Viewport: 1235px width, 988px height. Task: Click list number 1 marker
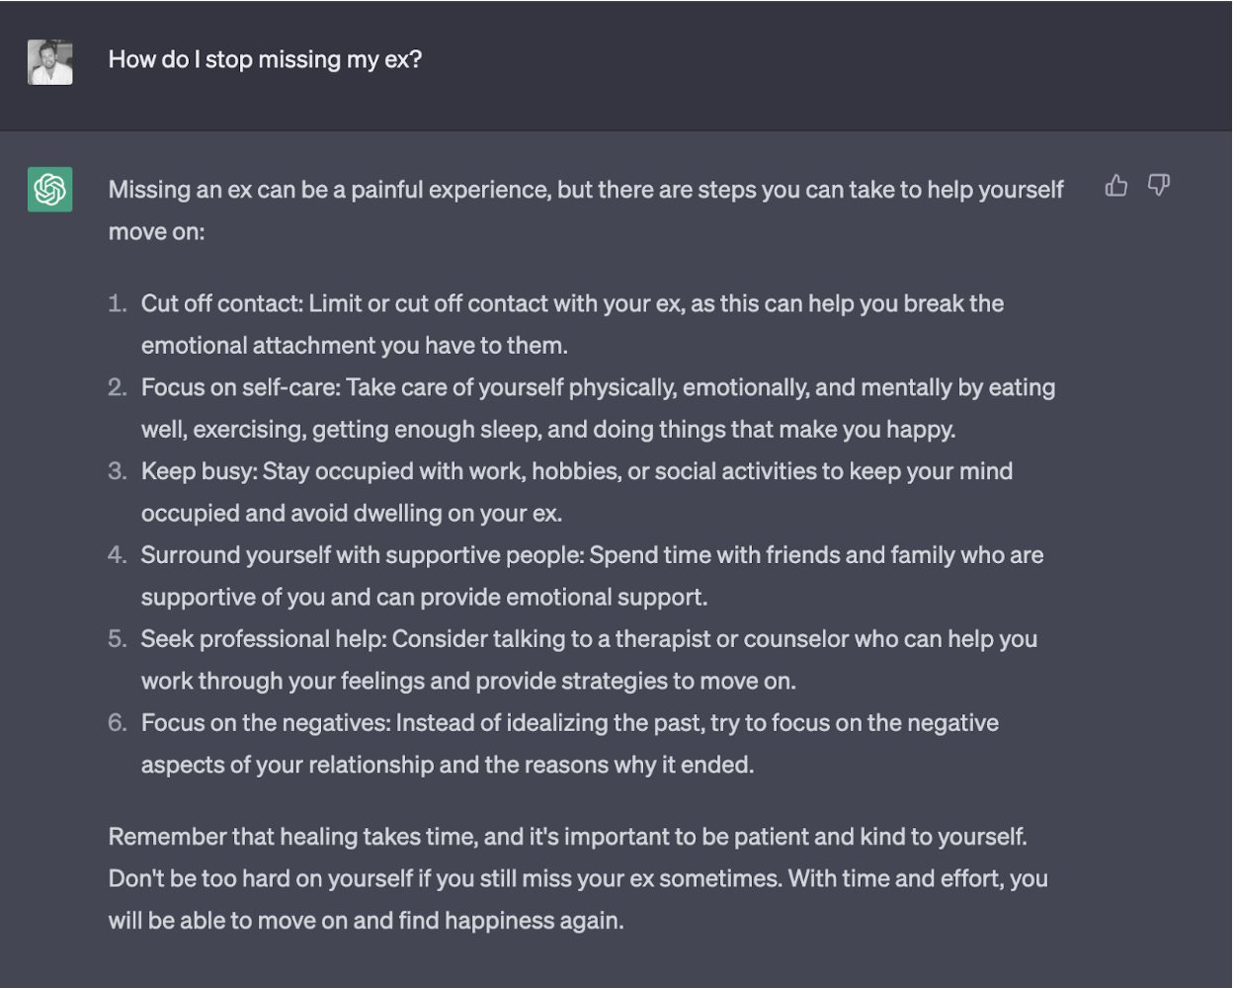(x=118, y=303)
